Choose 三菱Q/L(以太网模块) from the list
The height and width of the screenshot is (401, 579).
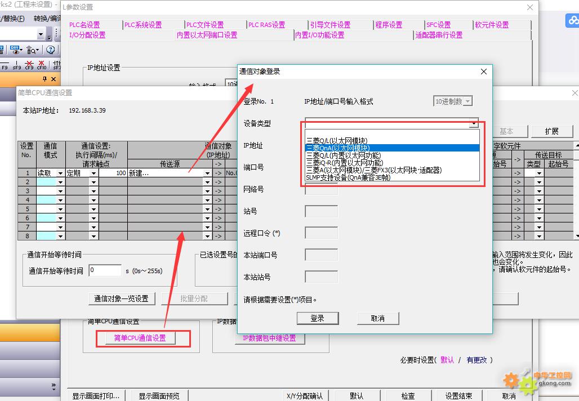(393, 141)
